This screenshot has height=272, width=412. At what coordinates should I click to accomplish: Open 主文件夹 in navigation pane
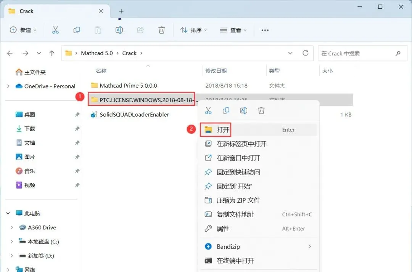[x=31, y=72]
